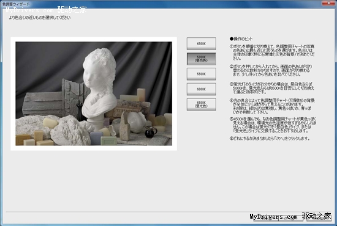The height and width of the screenshot is (226, 337).
Task: Click the より色合いの近いものを選択してください instruction
Action: point(40,18)
